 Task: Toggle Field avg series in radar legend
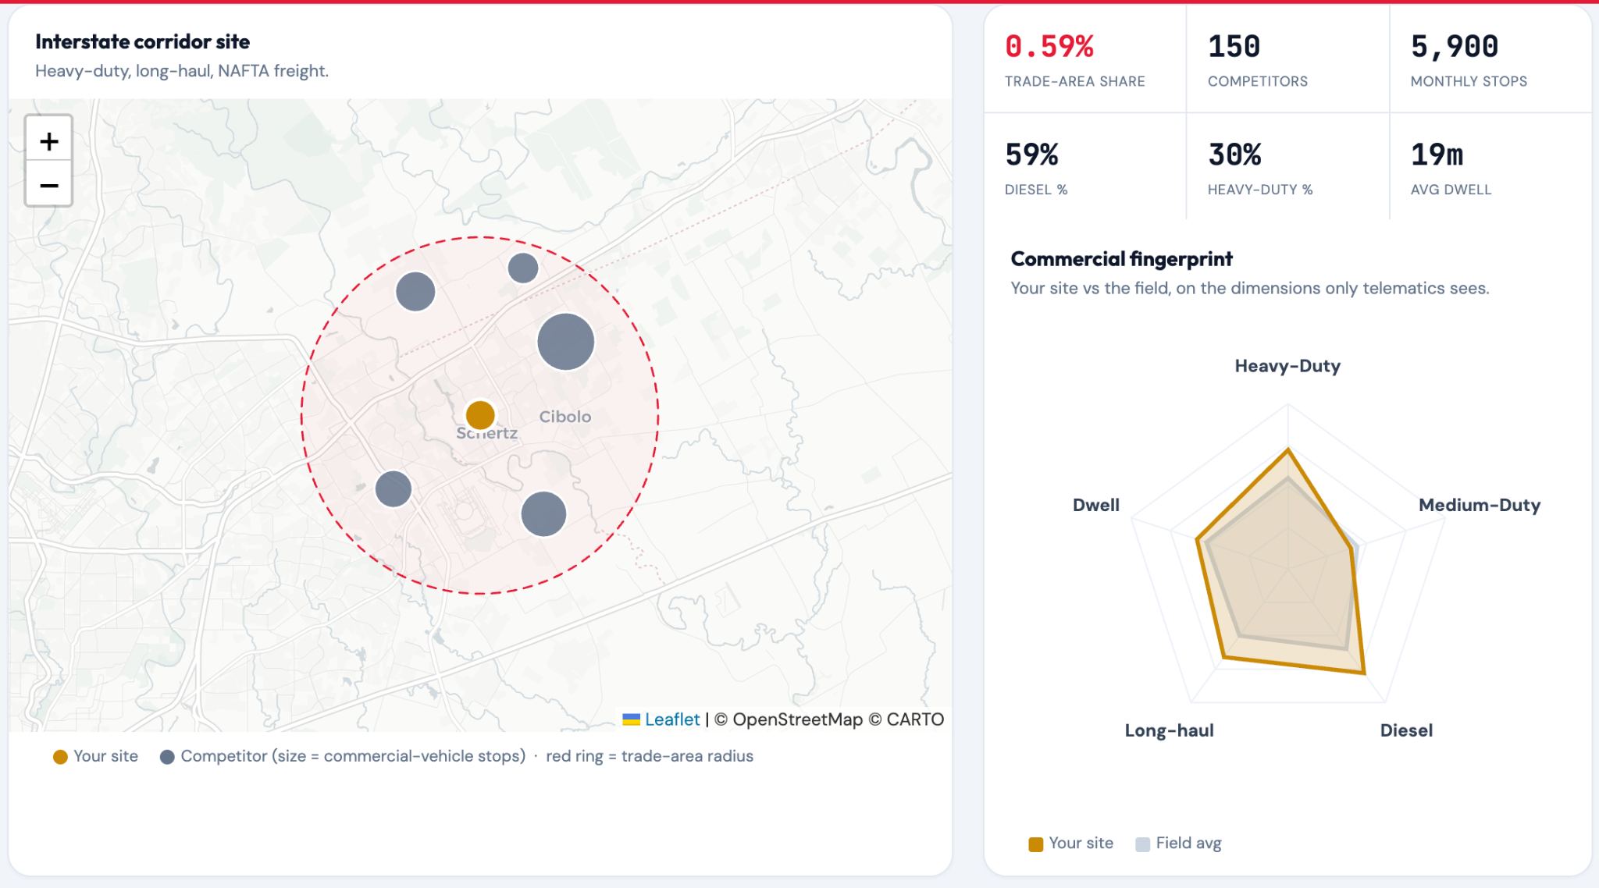tap(1178, 844)
